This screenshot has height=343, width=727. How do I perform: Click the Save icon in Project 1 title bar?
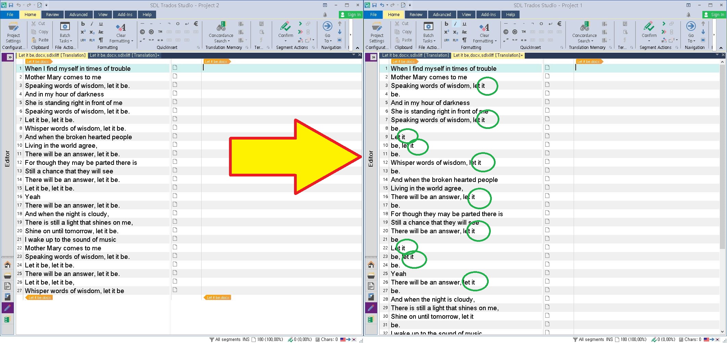pos(374,5)
